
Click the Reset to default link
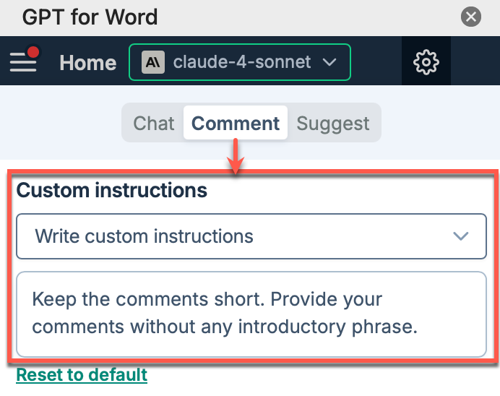pos(82,375)
